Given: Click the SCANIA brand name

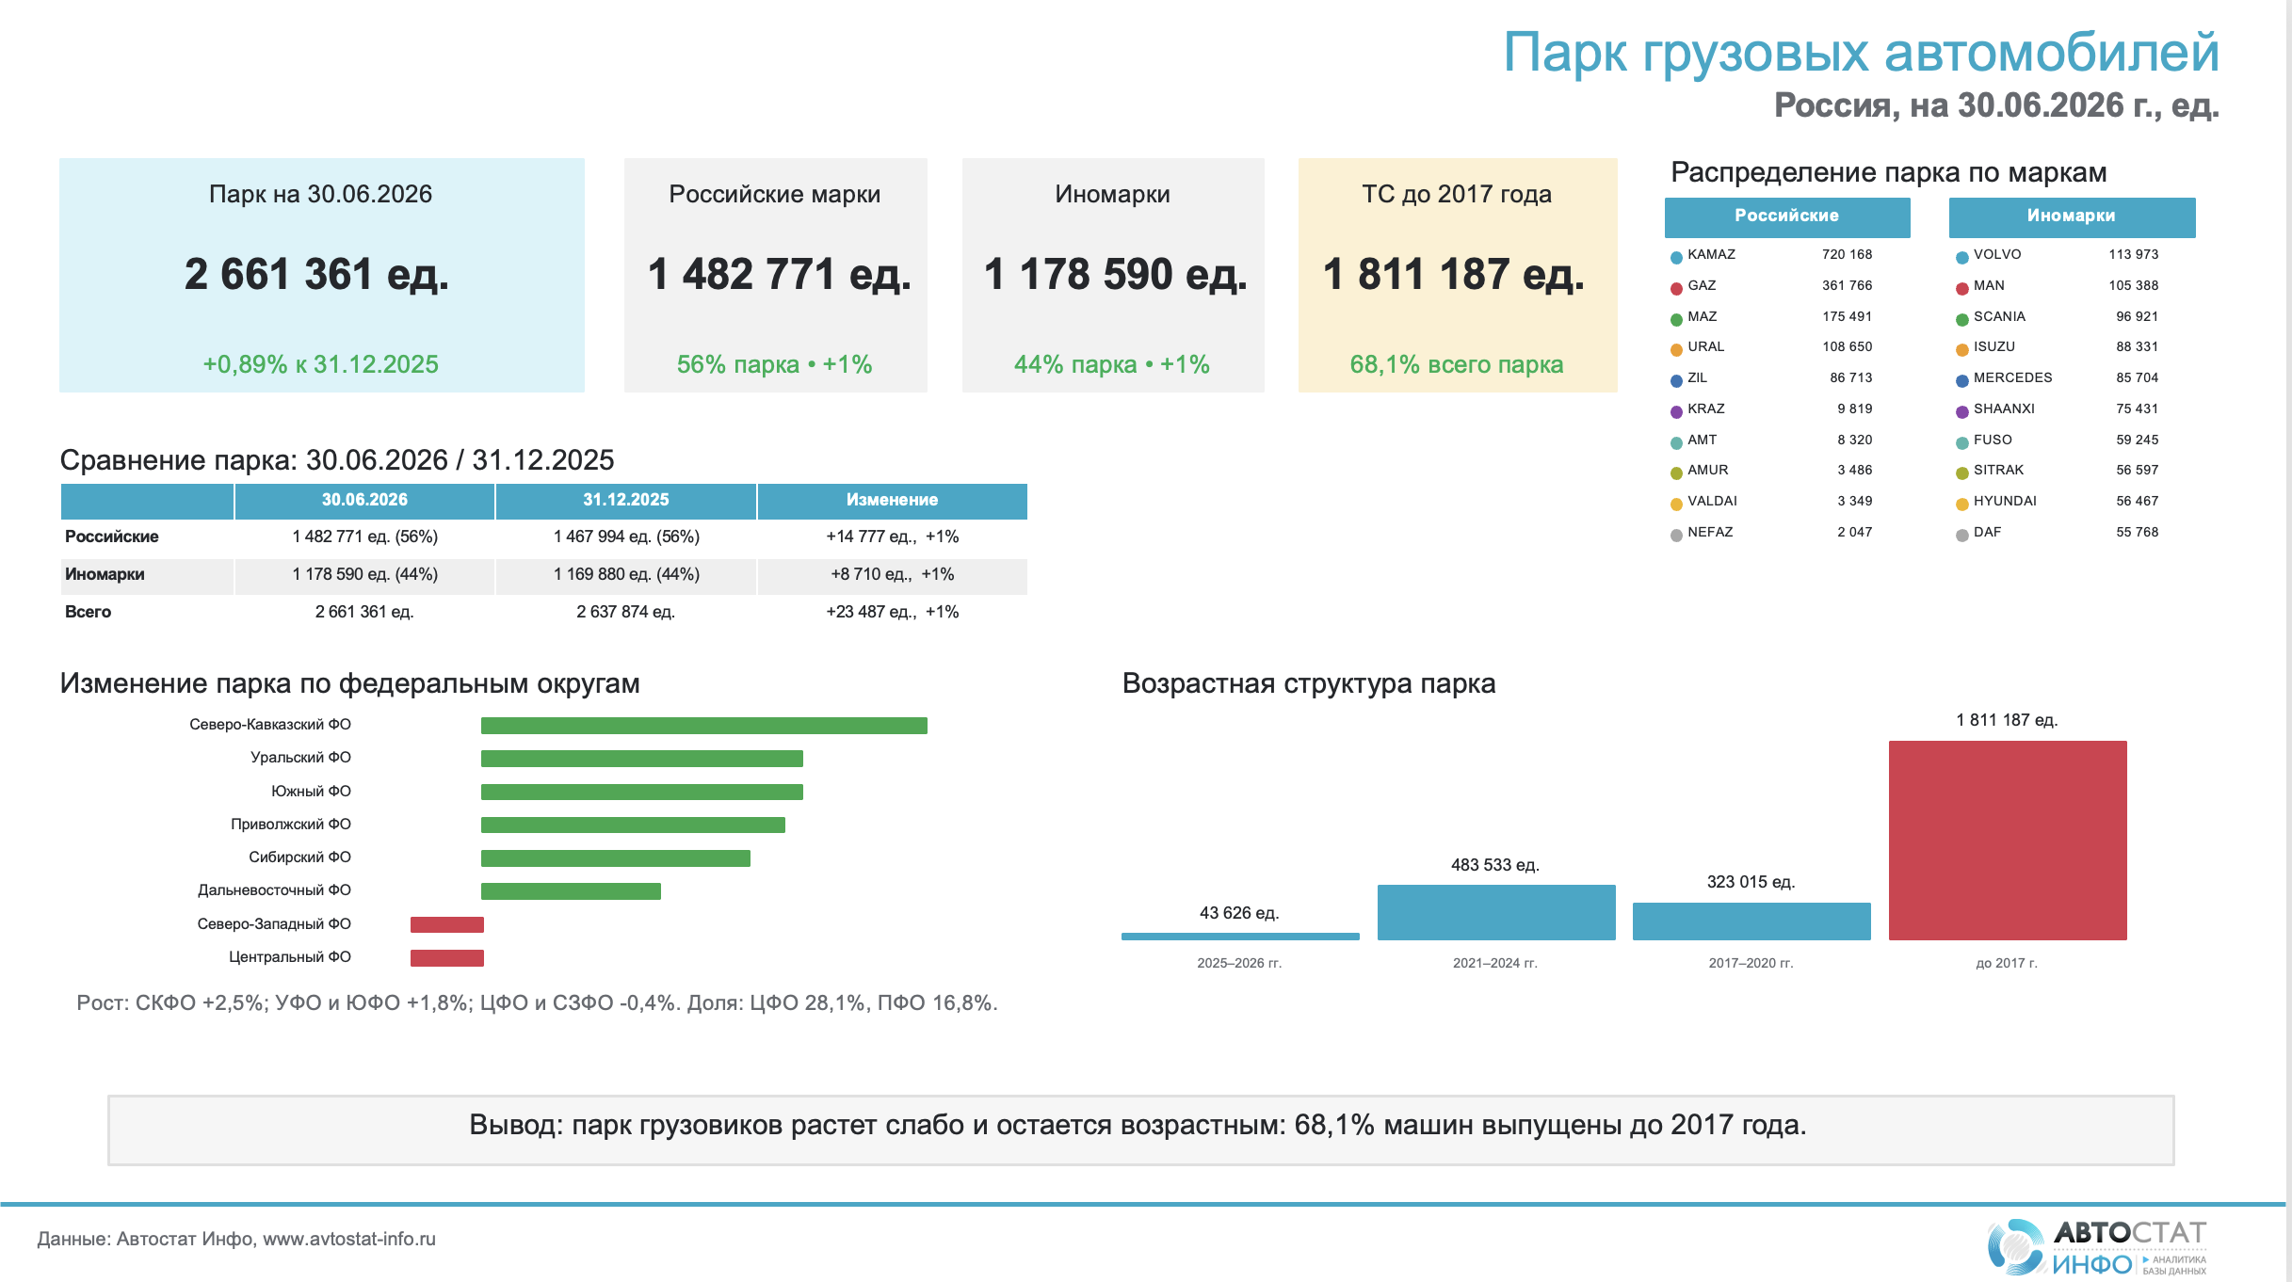Looking at the screenshot, I should pyautogui.click(x=1999, y=316).
